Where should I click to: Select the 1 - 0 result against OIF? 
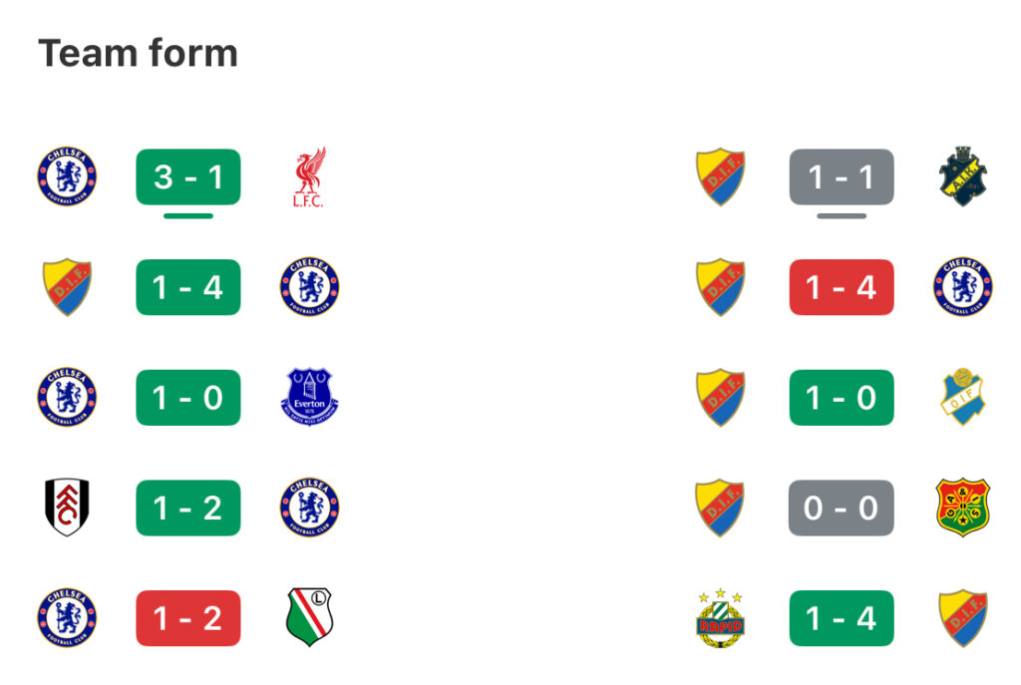click(842, 398)
